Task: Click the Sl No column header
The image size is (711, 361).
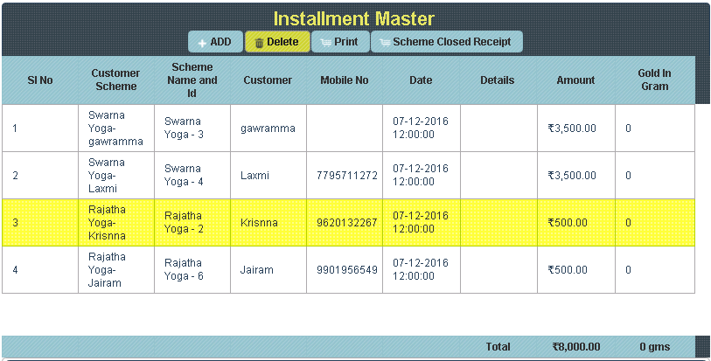Action: [40, 80]
